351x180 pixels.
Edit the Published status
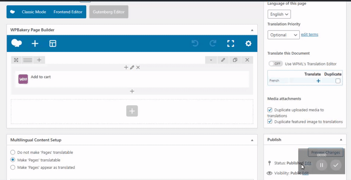(x=308, y=163)
